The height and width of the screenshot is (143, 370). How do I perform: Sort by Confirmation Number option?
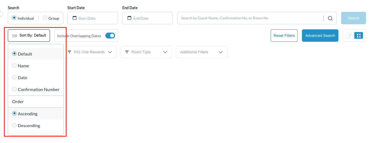[x=15, y=89]
